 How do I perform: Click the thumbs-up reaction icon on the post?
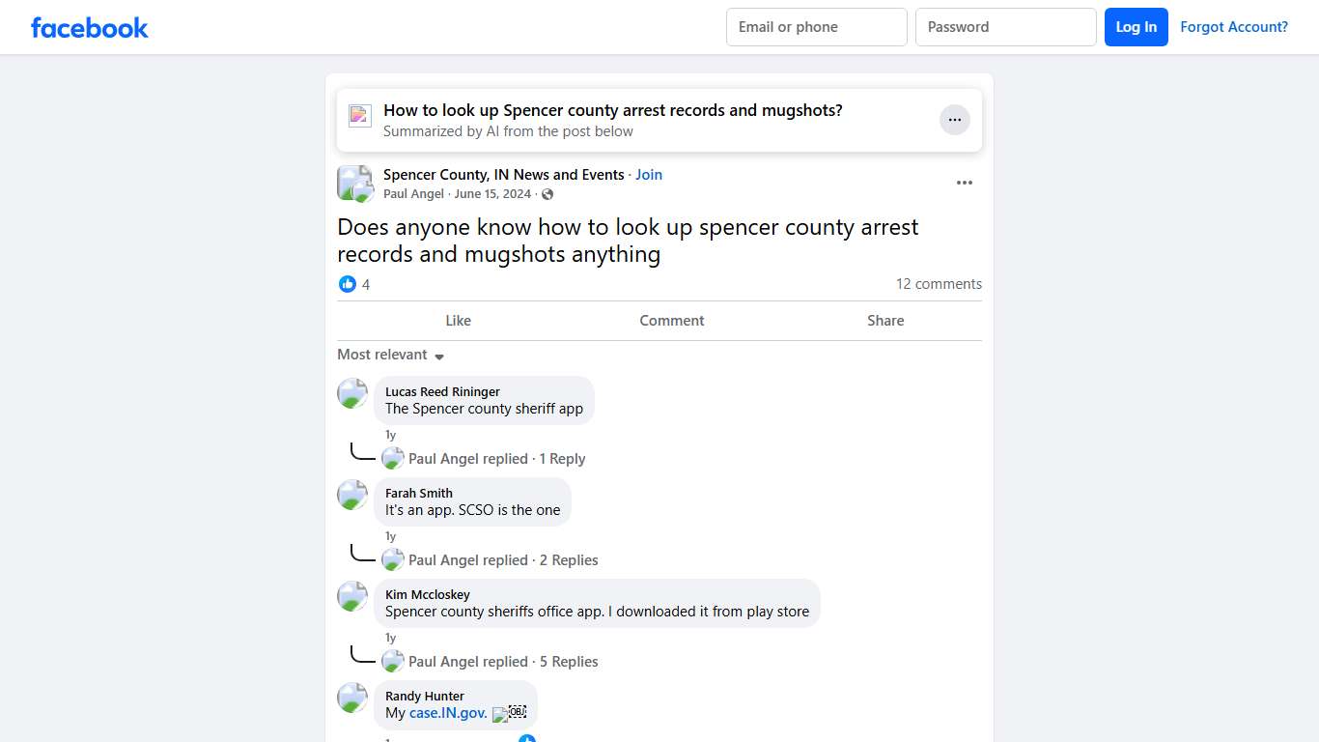tap(348, 283)
